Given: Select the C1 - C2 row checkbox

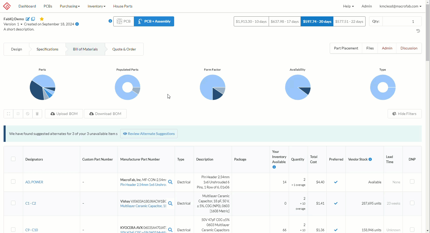Looking at the screenshot, I should click(13, 203).
